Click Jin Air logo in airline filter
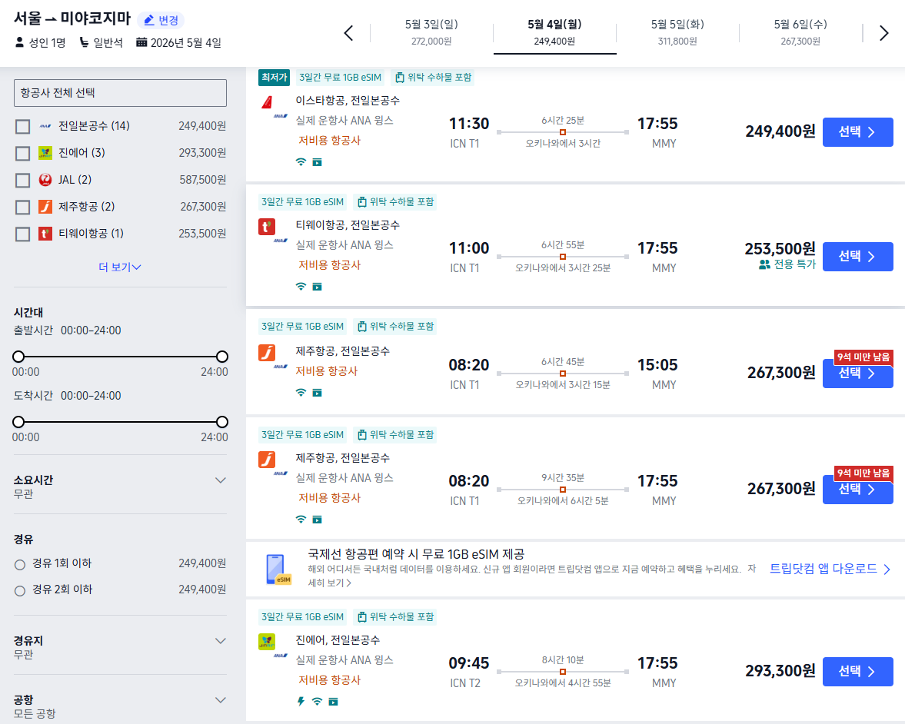 [45, 153]
